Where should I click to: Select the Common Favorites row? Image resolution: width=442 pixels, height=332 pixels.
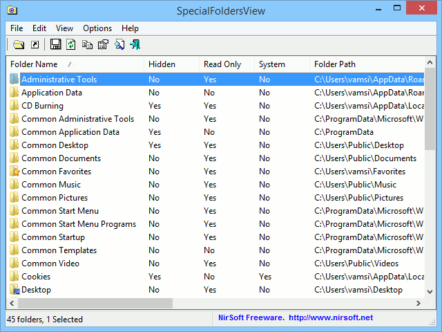click(x=215, y=172)
